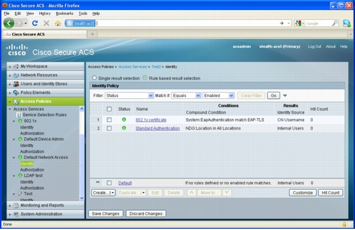Open the Standard Authentication rule link

[157, 128]
